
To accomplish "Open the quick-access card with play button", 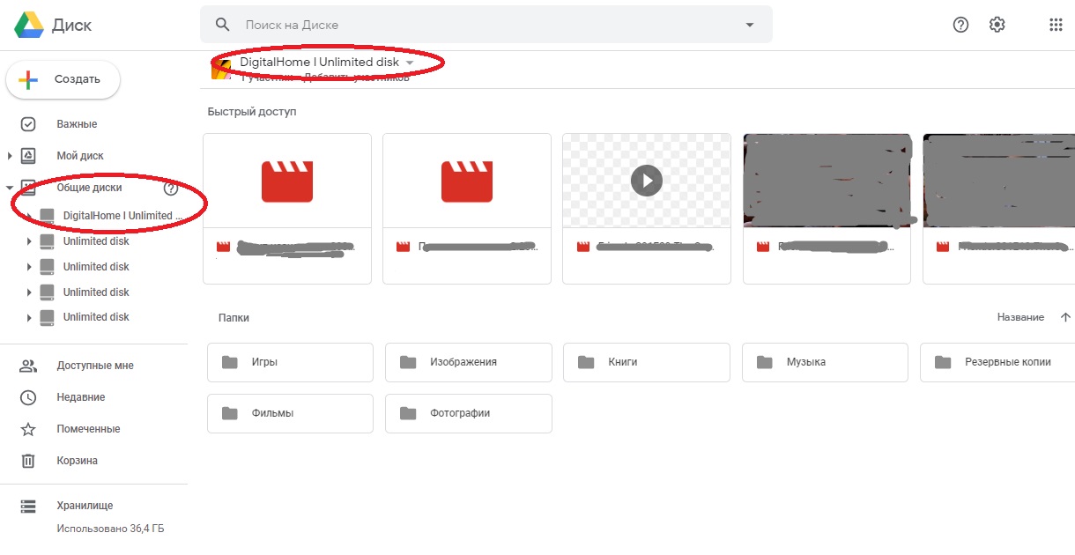I will point(647,209).
